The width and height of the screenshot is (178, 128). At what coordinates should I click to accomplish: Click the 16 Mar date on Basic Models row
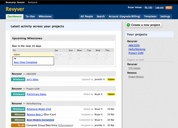click(x=111, y=120)
